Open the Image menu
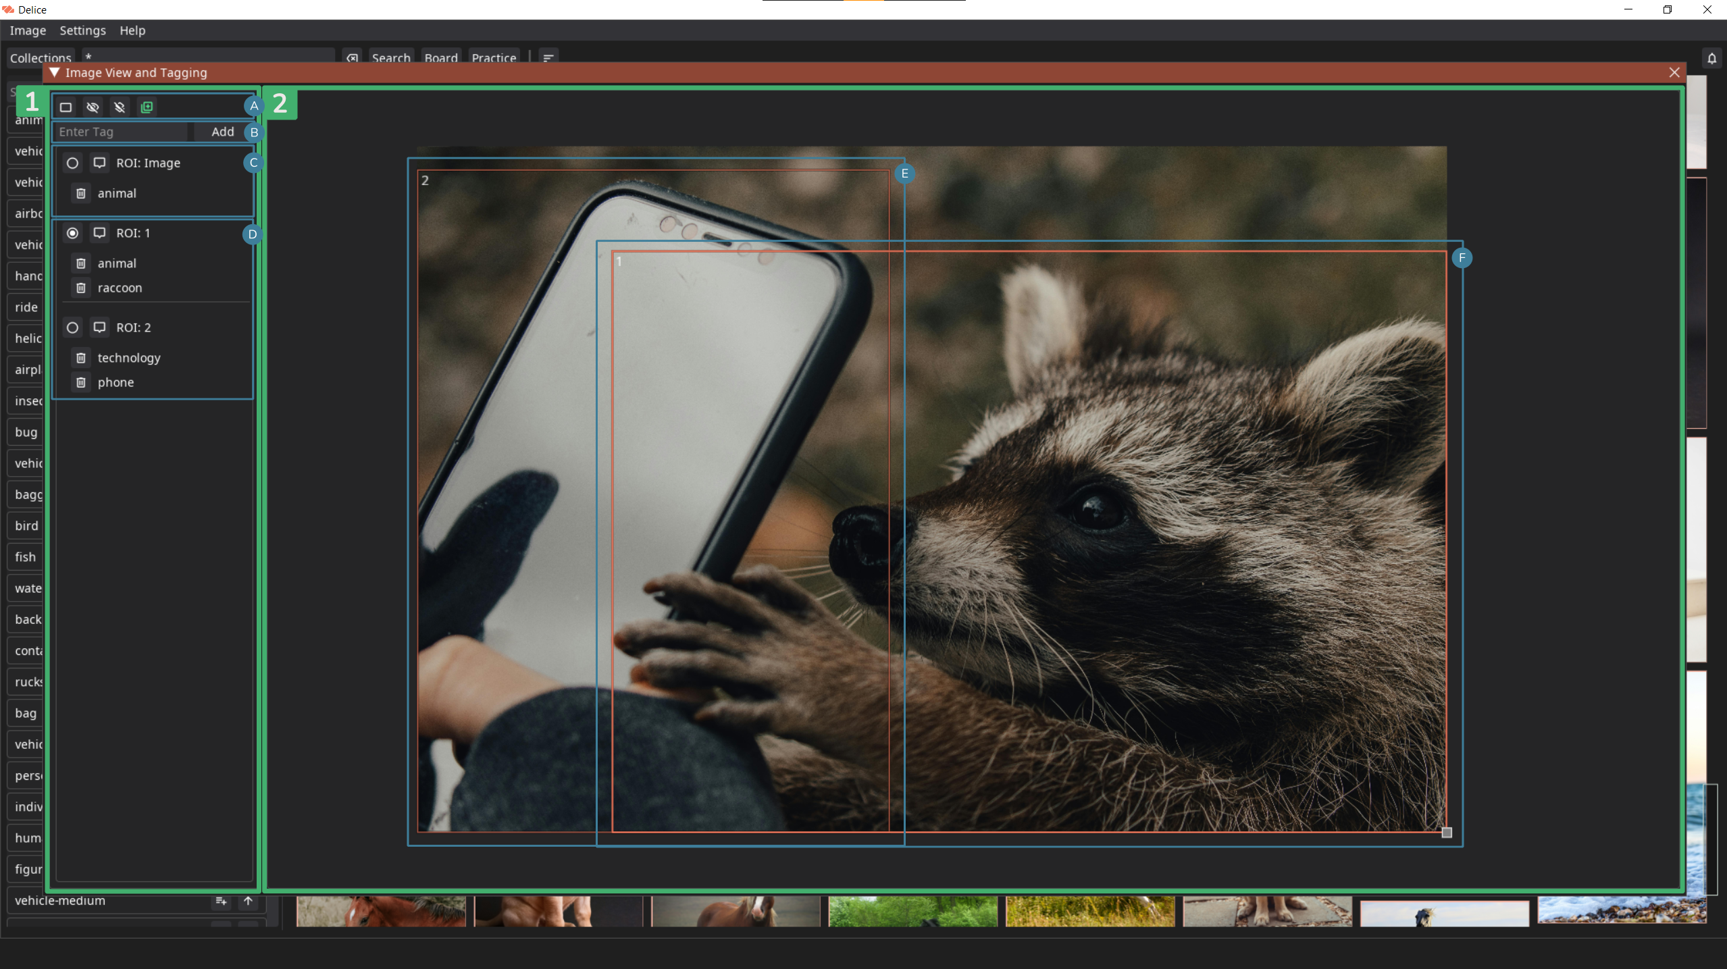 [28, 30]
